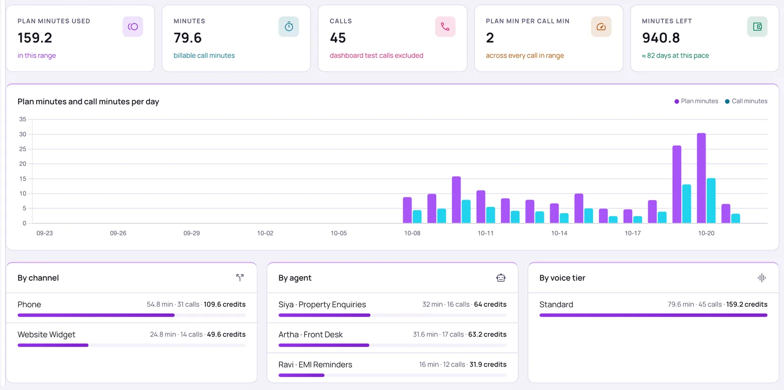Click the waveform icon in By voice tier panel
Viewport: 784px width, 390px height.
click(x=762, y=277)
